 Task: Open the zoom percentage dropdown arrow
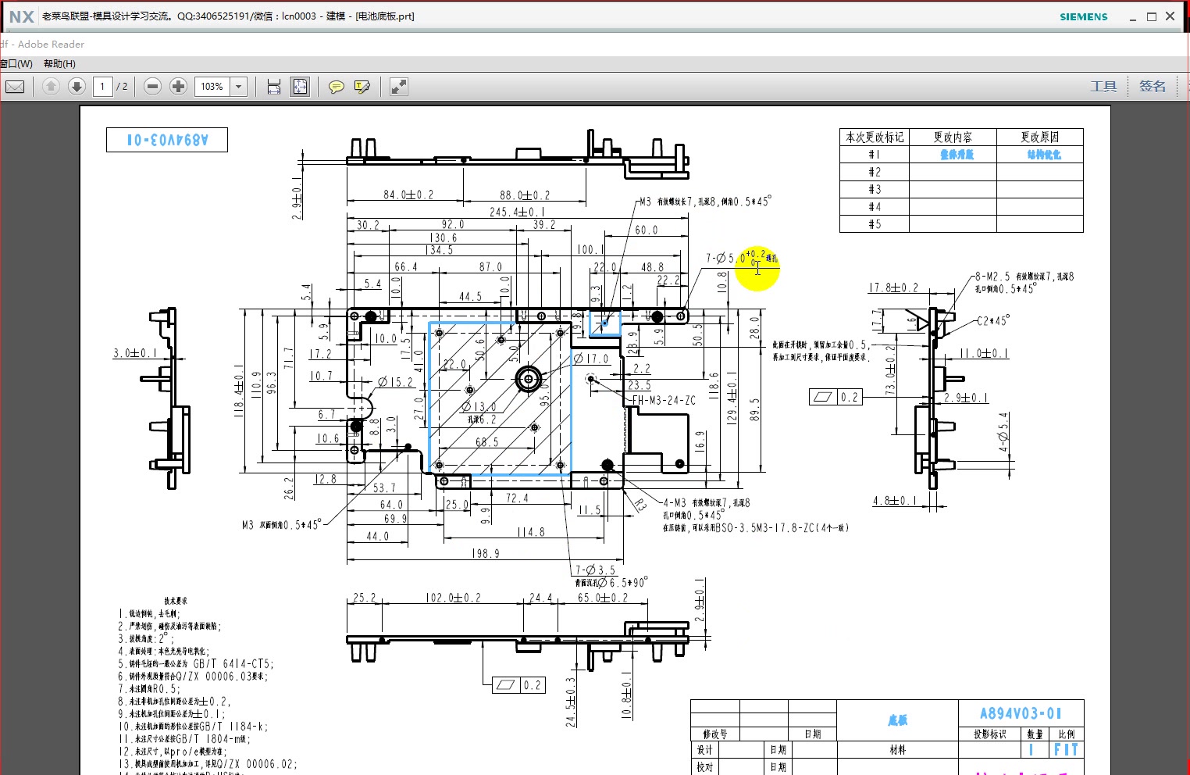pos(239,87)
